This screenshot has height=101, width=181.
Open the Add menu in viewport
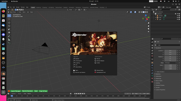coord(28,12)
